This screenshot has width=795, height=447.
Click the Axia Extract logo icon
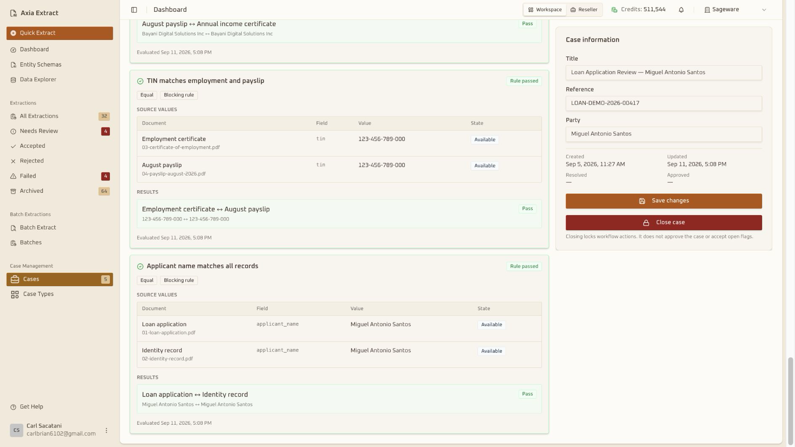click(13, 13)
